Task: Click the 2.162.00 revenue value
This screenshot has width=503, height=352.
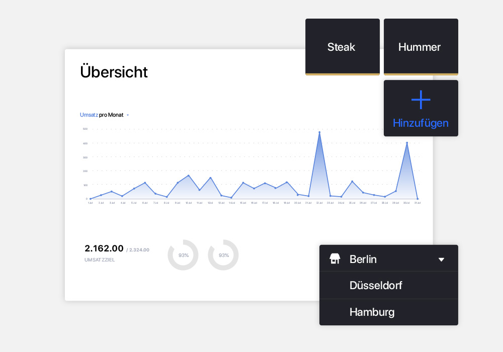Action: (x=104, y=248)
